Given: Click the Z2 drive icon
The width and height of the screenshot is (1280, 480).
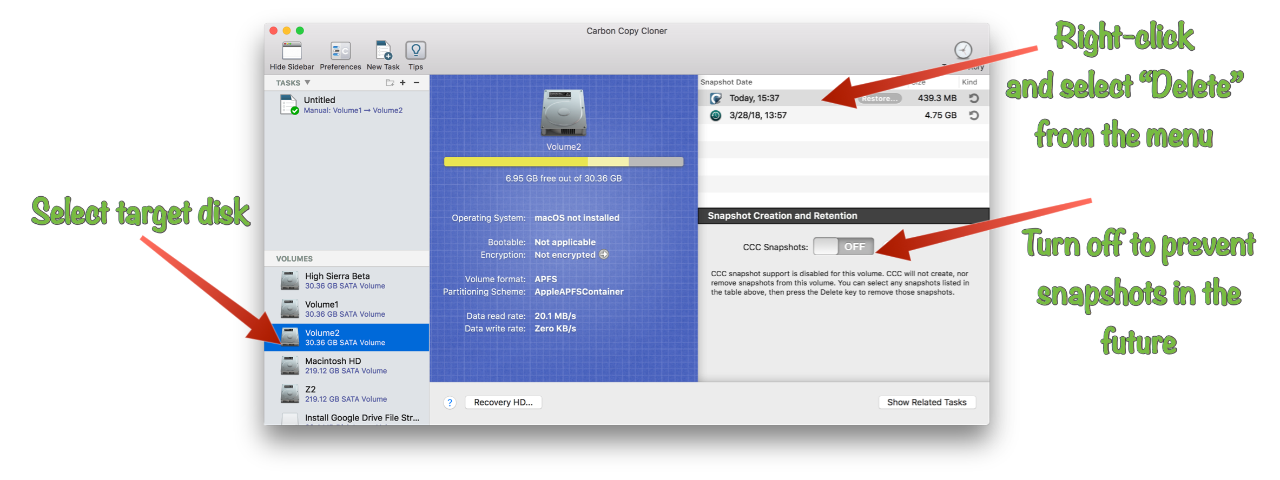Looking at the screenshot, I should pyautogui.click(x=290, y=394).
